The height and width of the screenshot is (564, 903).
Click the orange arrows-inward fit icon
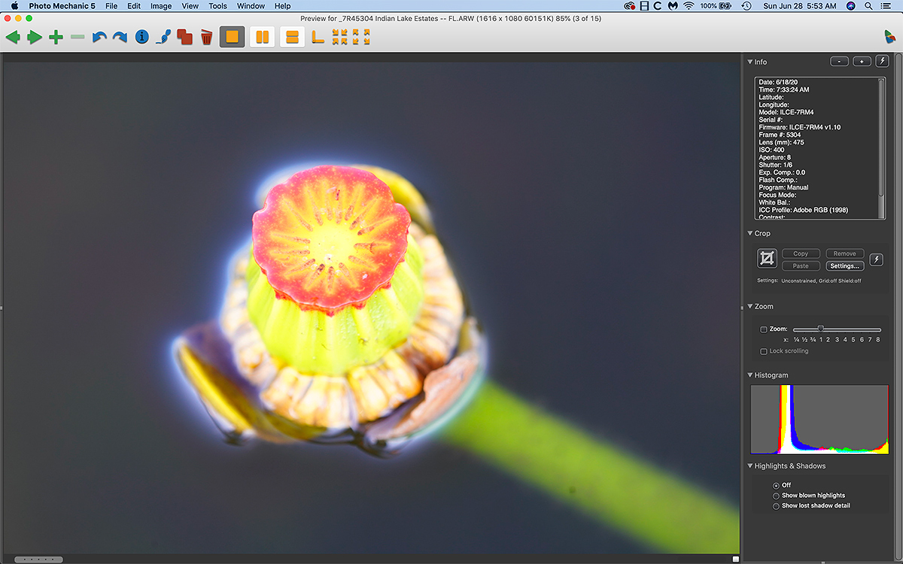pos(339,37)
